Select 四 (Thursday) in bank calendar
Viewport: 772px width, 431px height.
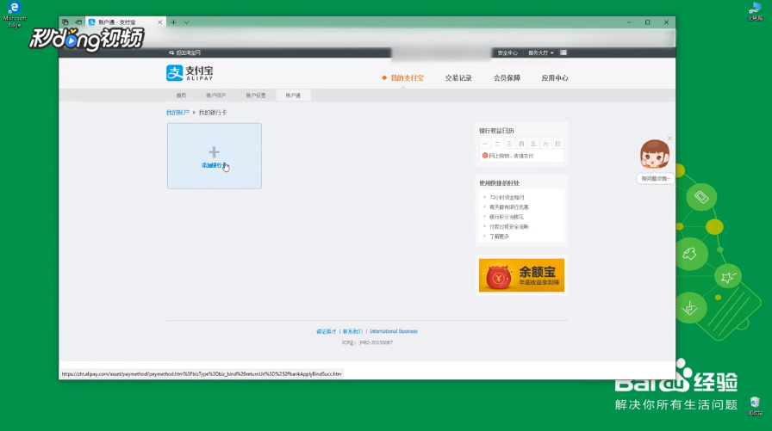click(x=521, y=144)
